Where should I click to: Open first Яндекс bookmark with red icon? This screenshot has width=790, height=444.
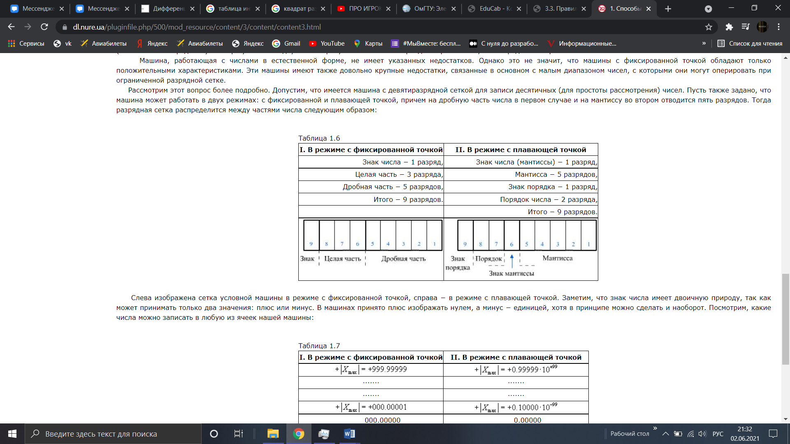click(x=152, y=44)
